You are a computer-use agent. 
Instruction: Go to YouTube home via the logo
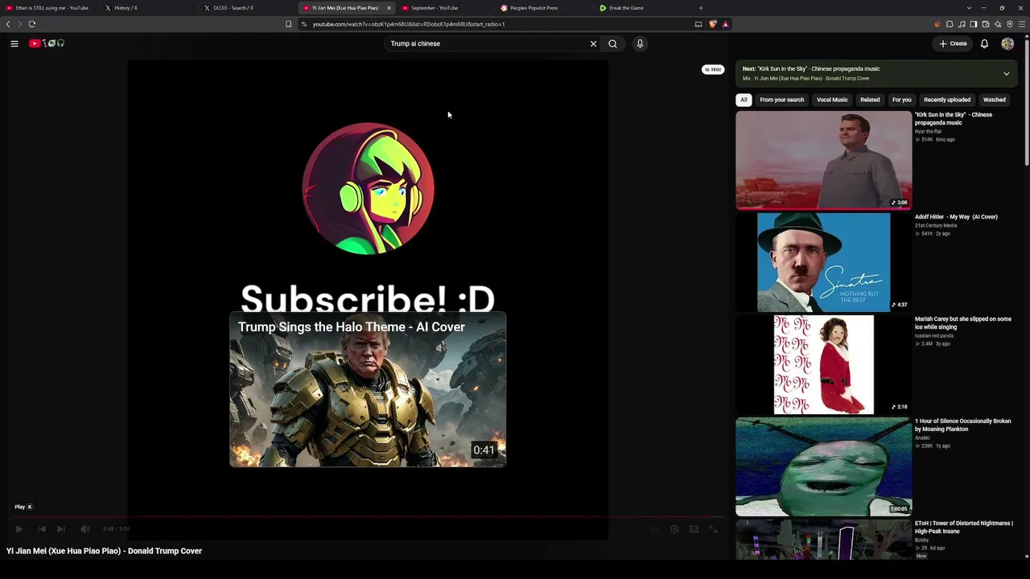[47, 43]
